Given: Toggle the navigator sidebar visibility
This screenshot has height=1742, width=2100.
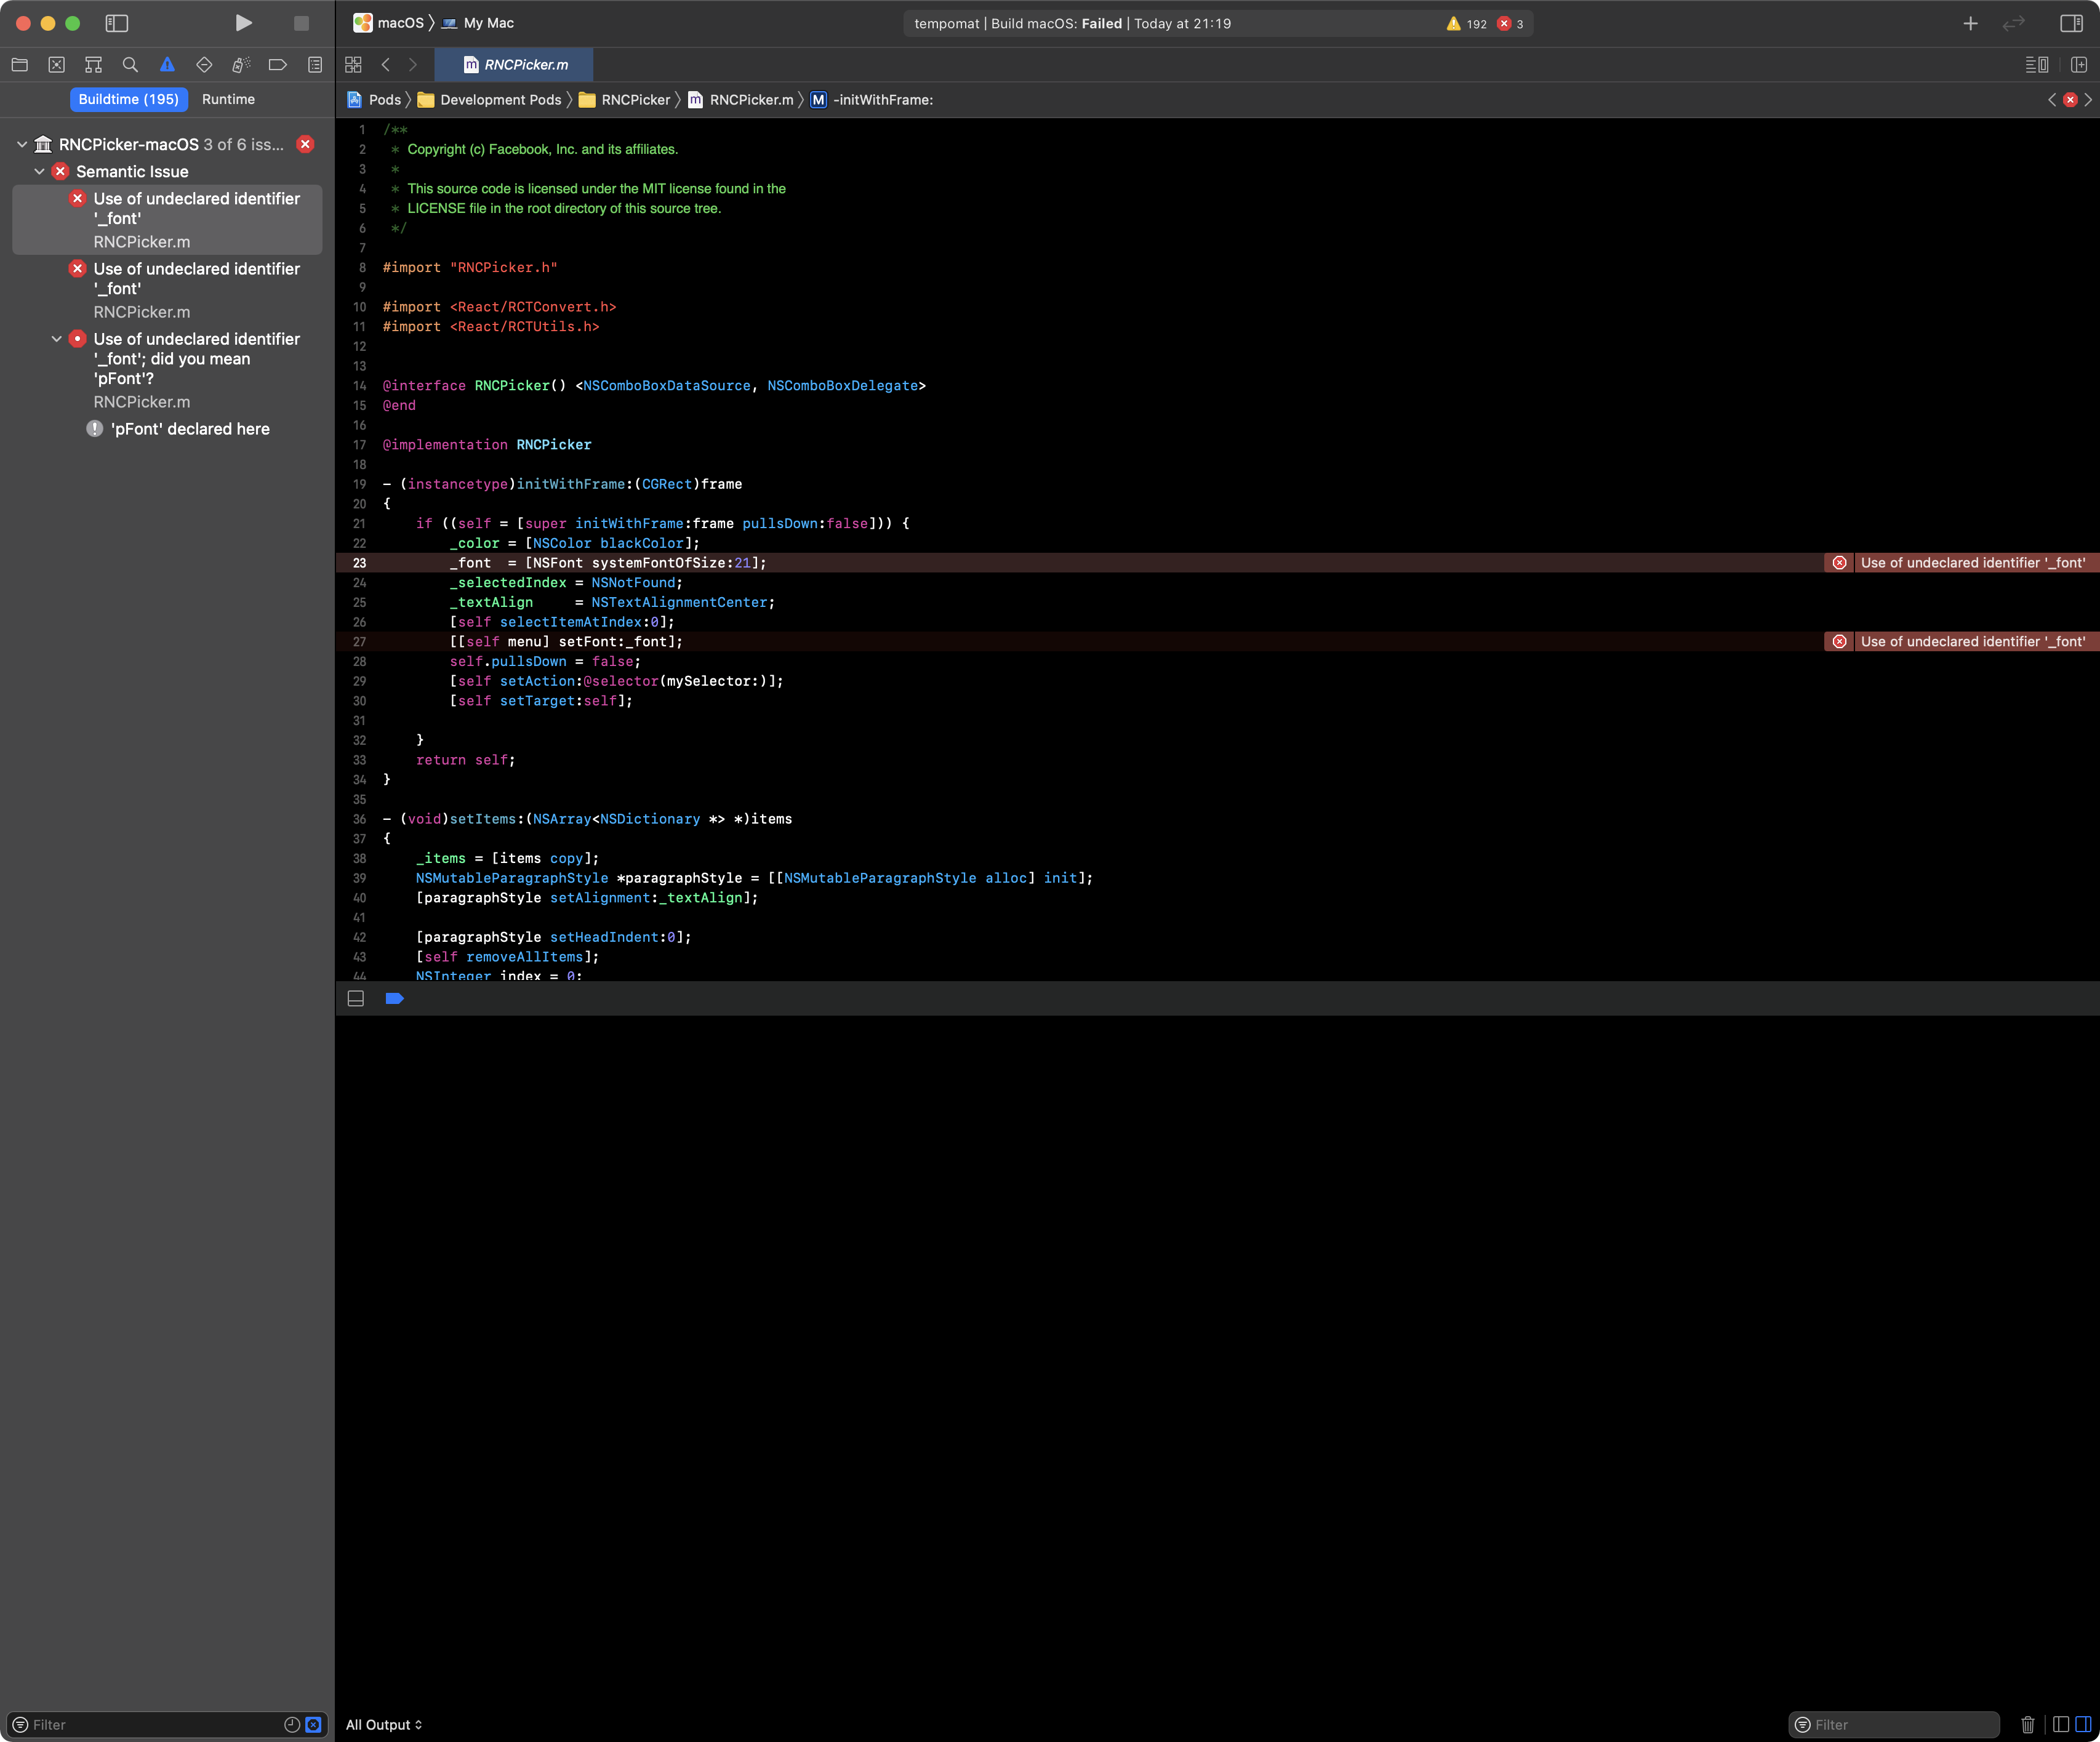Looking at the screenshot, I should click(117, 23).
